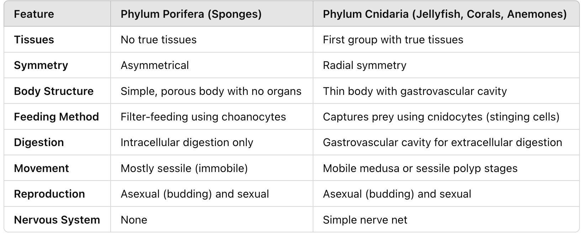Click the "Symmetry" row label
582x236 pixels.
41,65
